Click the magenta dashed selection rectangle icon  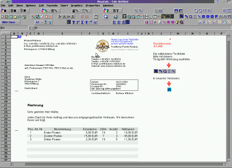(x=151, y=22)
